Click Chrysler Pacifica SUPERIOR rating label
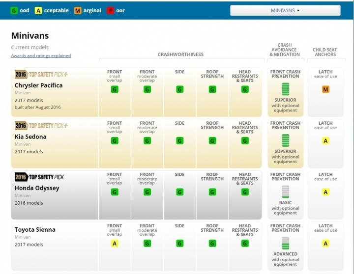The height and width of the screenshot is (274, 354). 285,100
